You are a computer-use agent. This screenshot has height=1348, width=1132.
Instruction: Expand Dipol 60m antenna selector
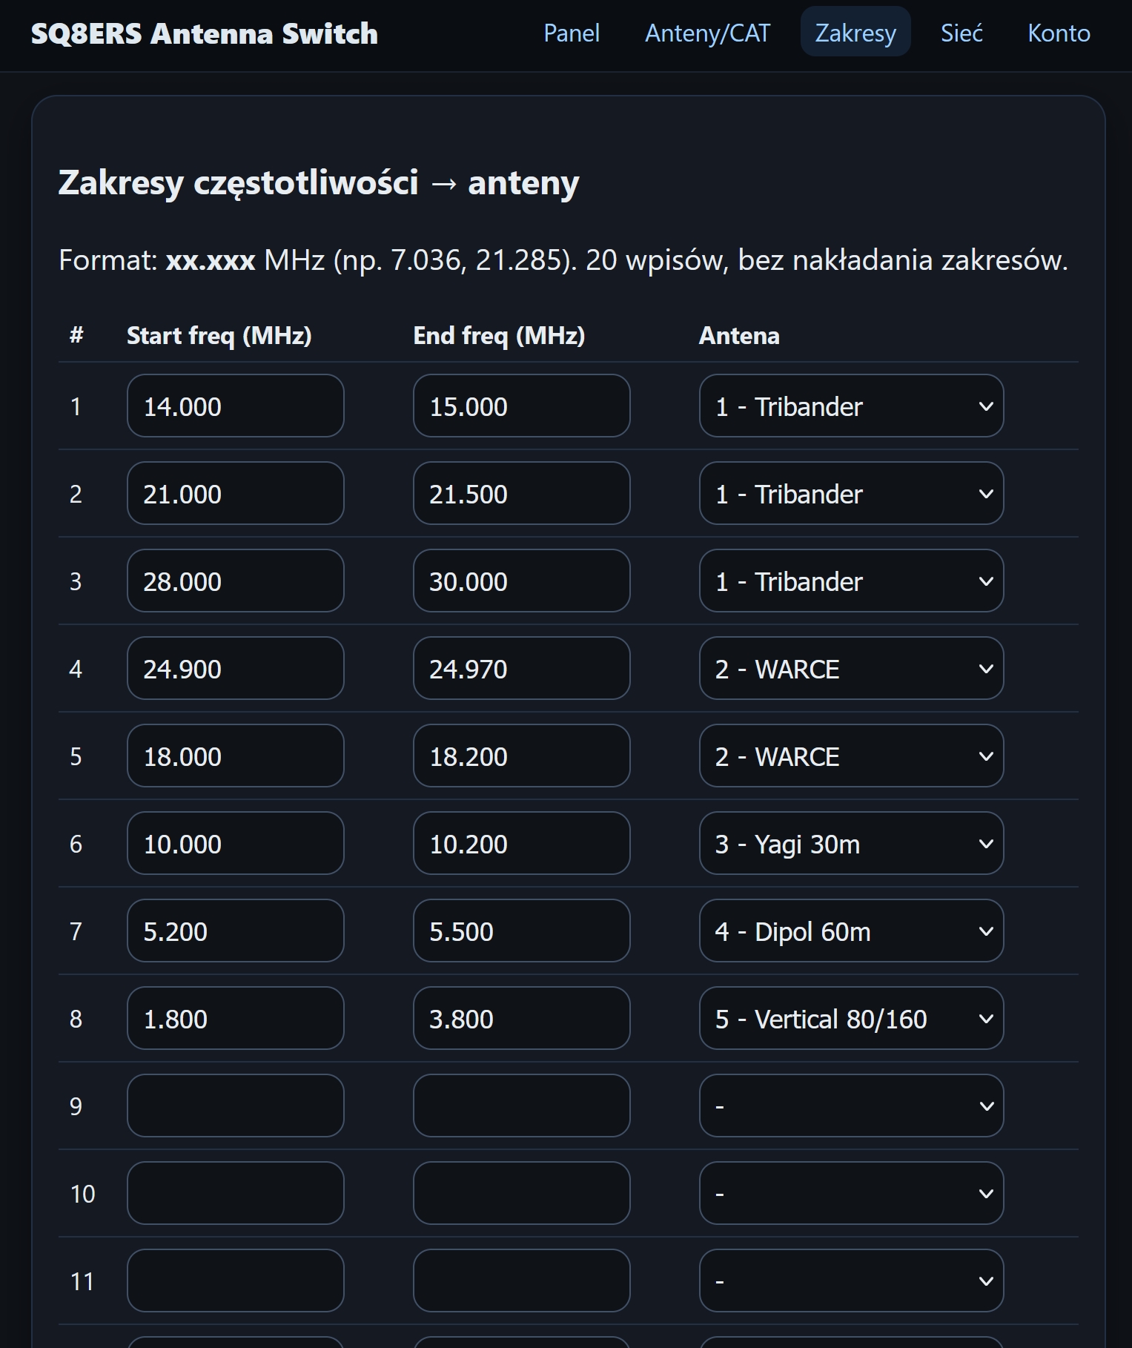850,931
